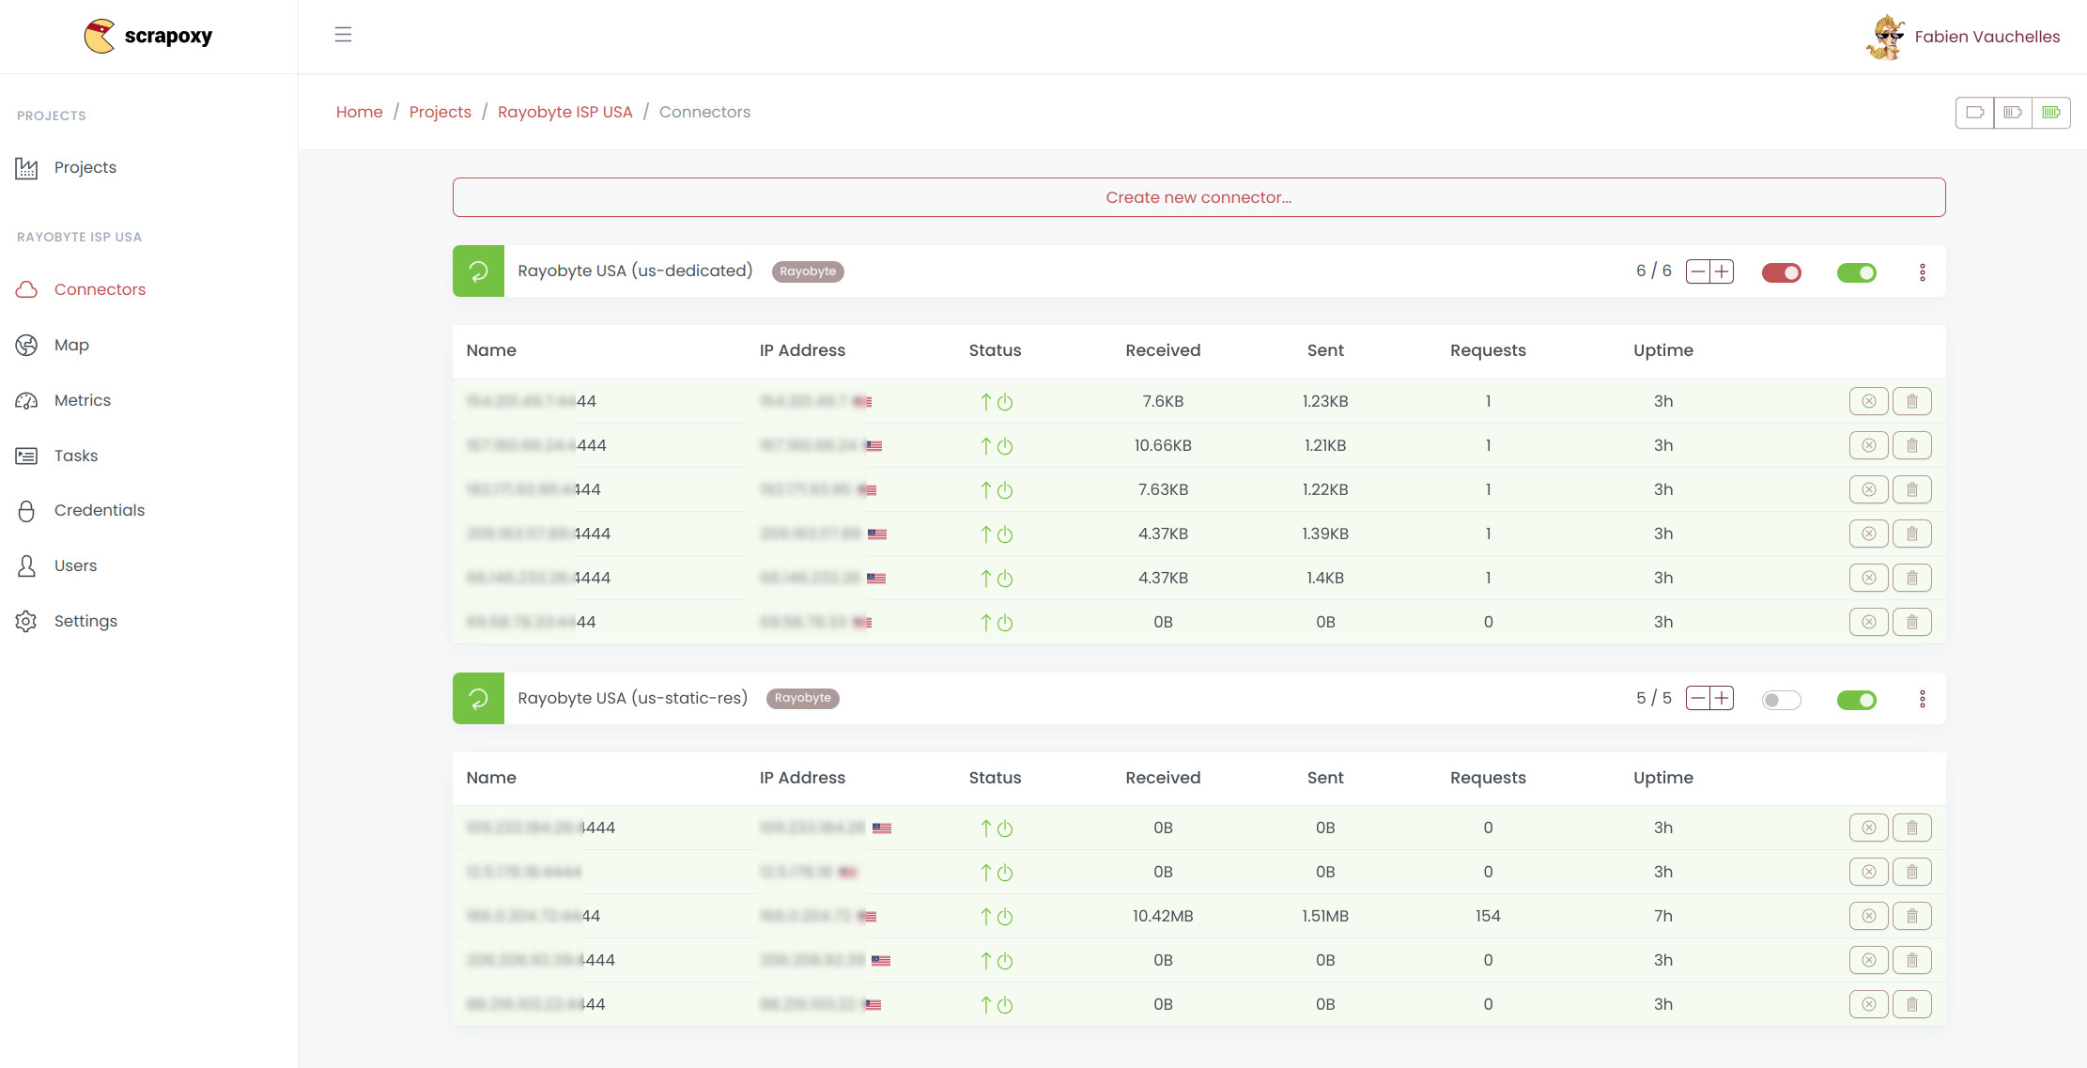
Task: Increase proxy count for us-dedicated with plus
Action: coord(1722,271)
